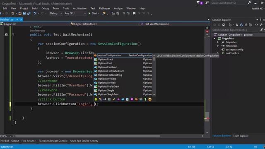Click the IntelliSense list scroll-down arrow
The width and height of the screenshot is (265, 149).
click(x=154, y=95)
